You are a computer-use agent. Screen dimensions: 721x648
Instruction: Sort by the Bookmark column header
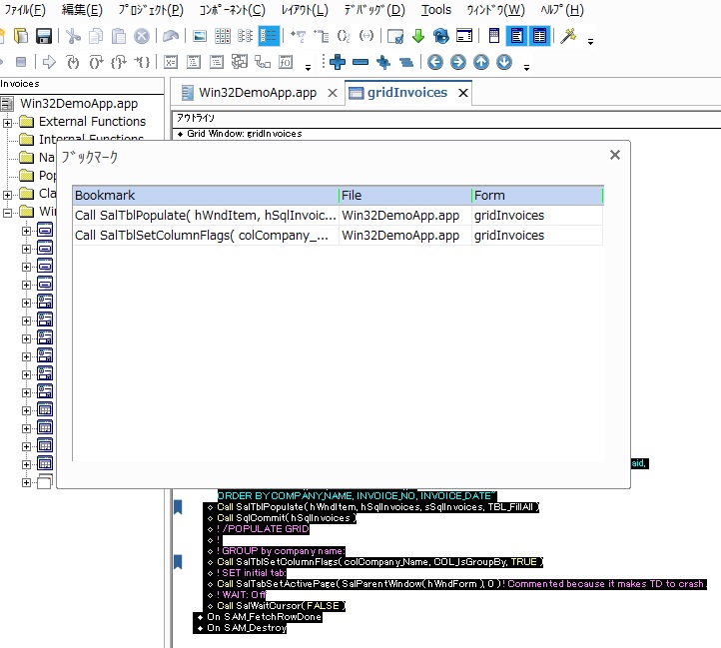(x=206, y=195)
